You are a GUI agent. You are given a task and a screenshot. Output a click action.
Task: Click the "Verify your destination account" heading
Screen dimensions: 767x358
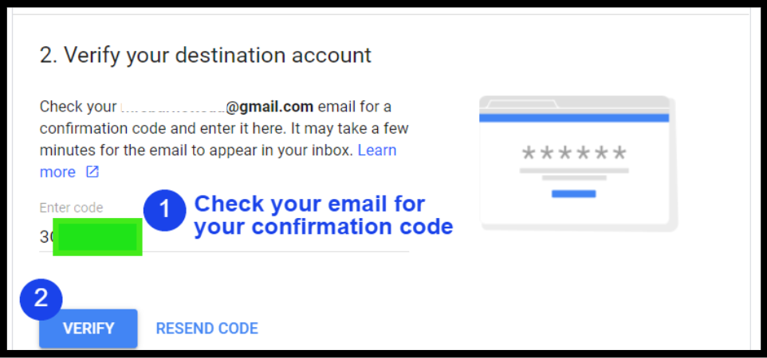(205, 55)
